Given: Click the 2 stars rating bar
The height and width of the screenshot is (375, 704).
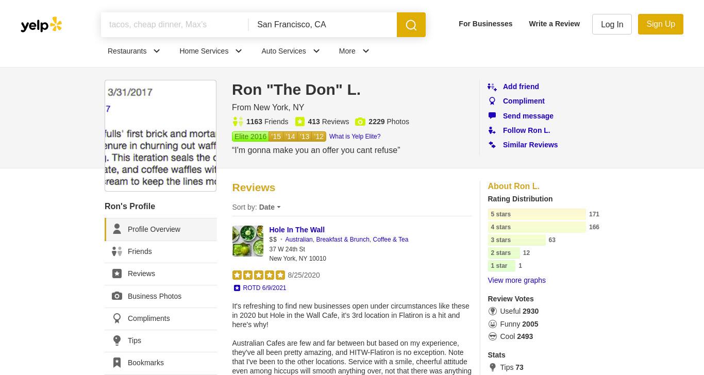Looking at the screenshot, I should (504, 253).
